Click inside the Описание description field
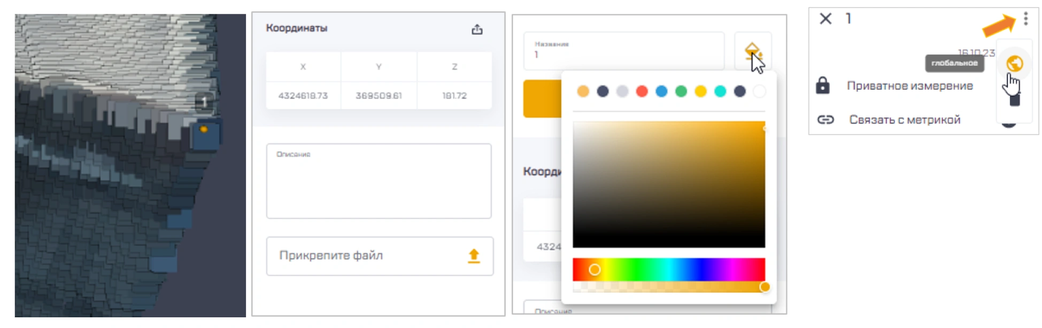Viewport: 1042px width, 328px height. pos(379,184)
